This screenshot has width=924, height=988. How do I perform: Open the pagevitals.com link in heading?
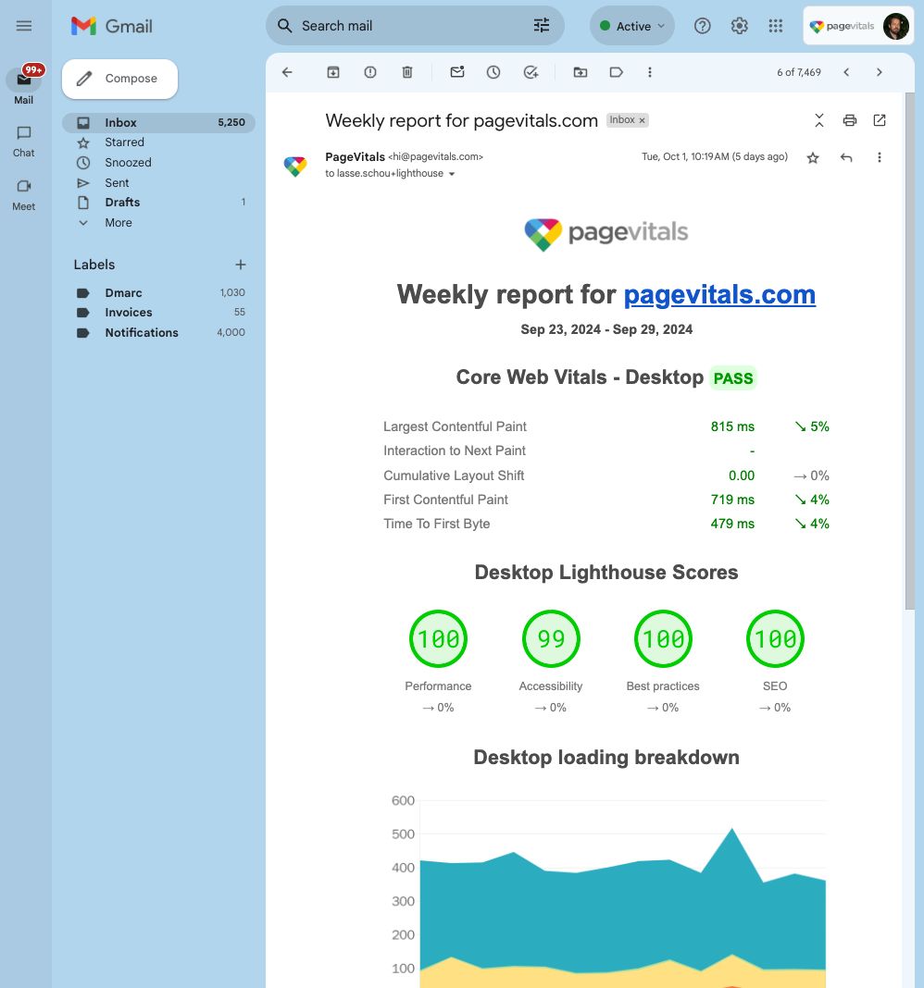[x=719, y=294]
